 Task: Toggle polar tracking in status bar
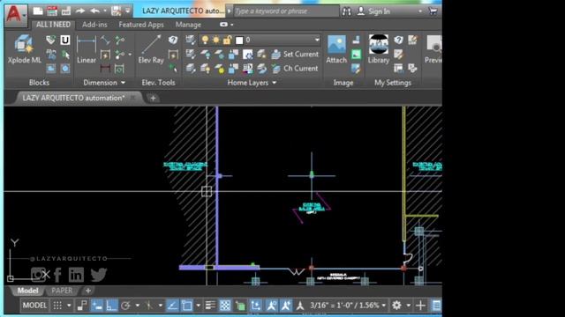click(x=125, y=306)
